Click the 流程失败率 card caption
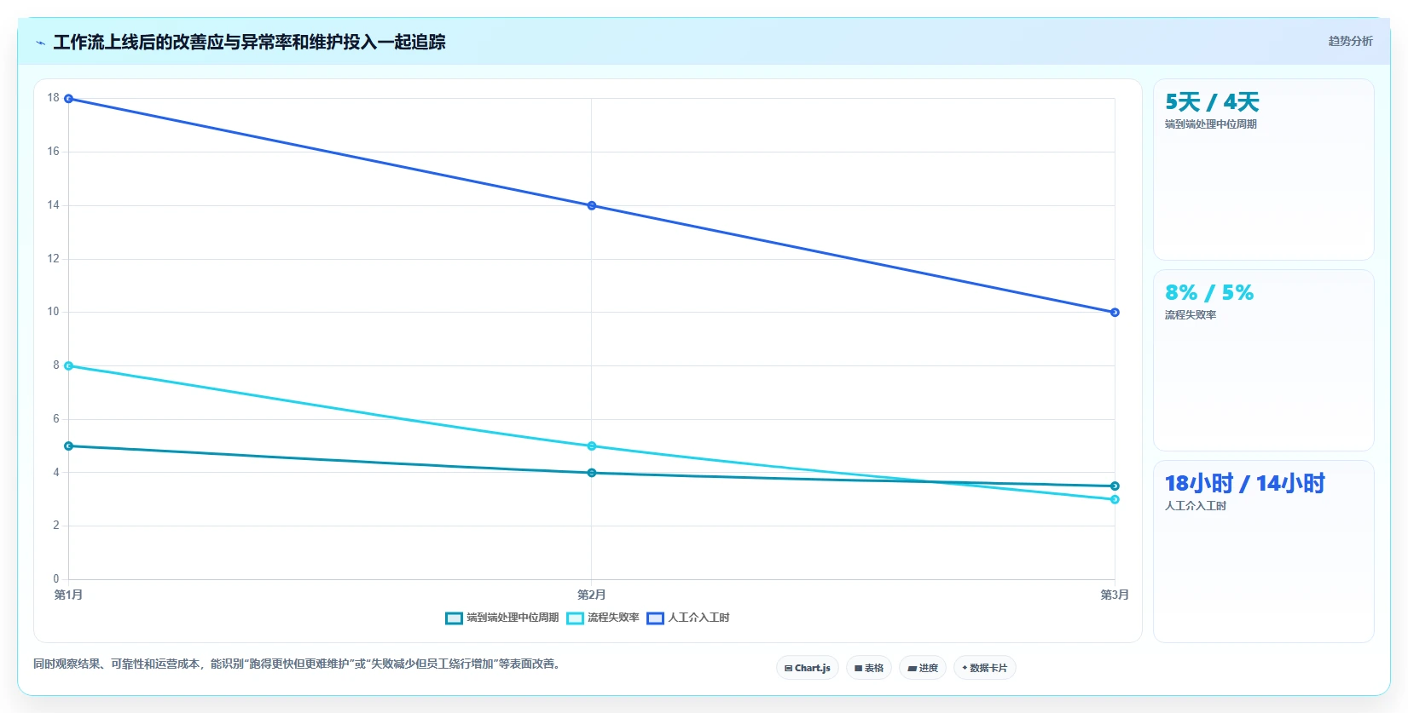 pos(1191,315)
